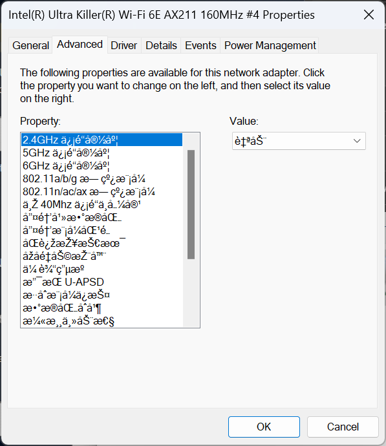Close the Properties dialog window
The height and width of the screenshot is (446, 386).
pos(369,15)
